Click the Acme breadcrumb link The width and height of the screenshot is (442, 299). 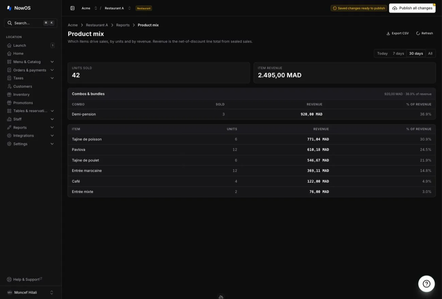pos(73,25)
